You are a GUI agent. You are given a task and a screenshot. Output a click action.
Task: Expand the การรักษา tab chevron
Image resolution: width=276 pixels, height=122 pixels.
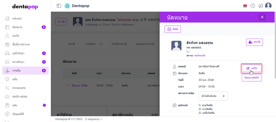tap(101, 44)
